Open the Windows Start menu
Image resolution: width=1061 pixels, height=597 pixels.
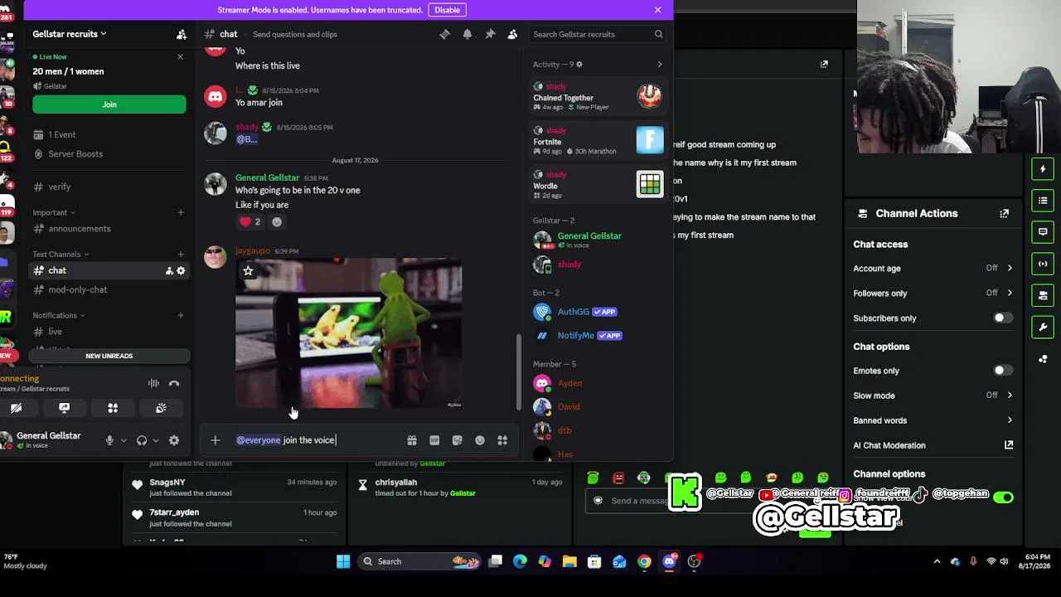coord(343,561)
